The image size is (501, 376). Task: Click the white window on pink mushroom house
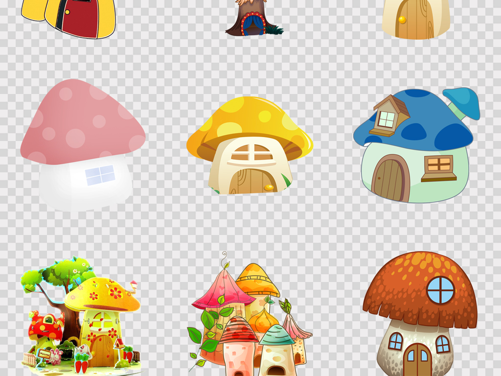click(100, 175)
